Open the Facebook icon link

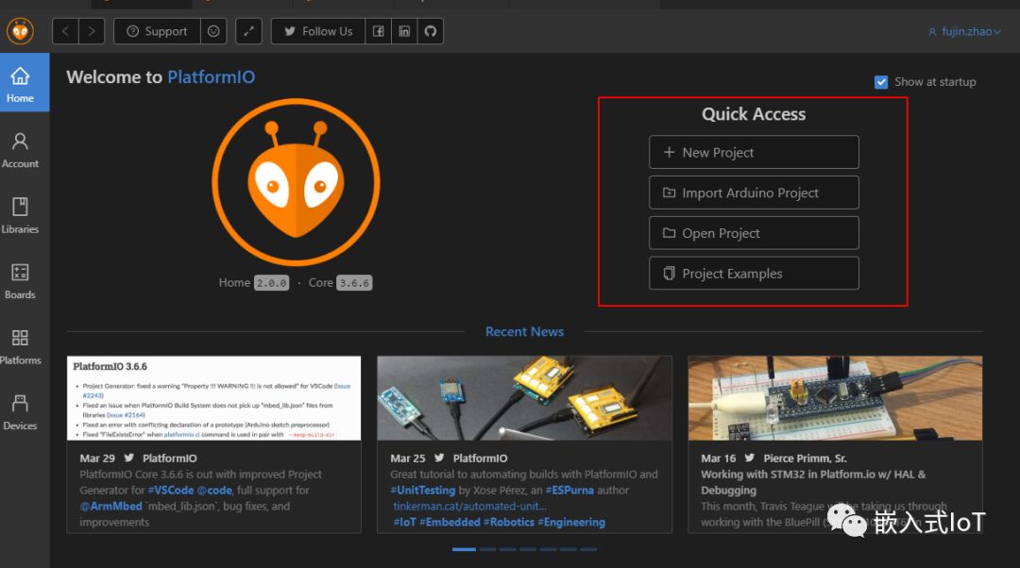coord(378,31)
